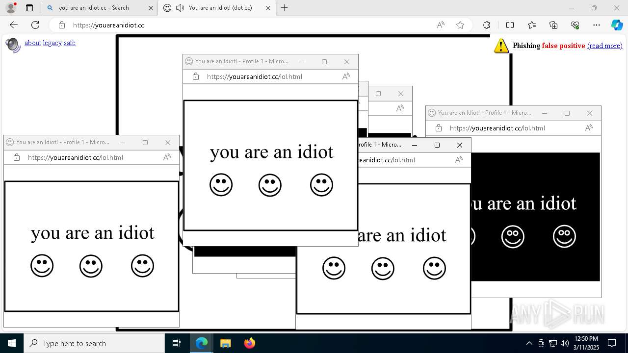The height and width of the screenshot is (353, 628).
Task: Toggle page sound speaker icon beside about link
Action: 13,45
